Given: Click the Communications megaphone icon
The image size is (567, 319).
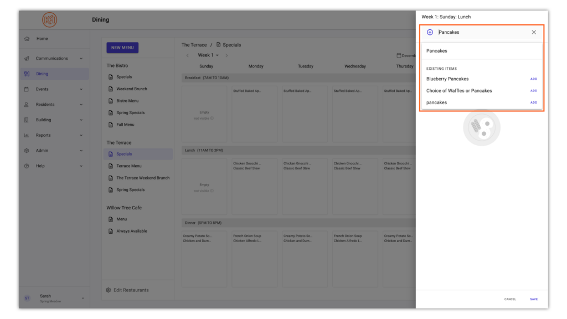Looking at the screenshot, I should (x=27, y=58).
